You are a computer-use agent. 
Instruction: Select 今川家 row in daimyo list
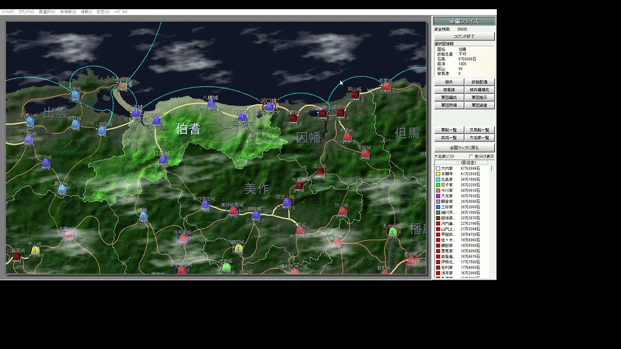(462, 190)
